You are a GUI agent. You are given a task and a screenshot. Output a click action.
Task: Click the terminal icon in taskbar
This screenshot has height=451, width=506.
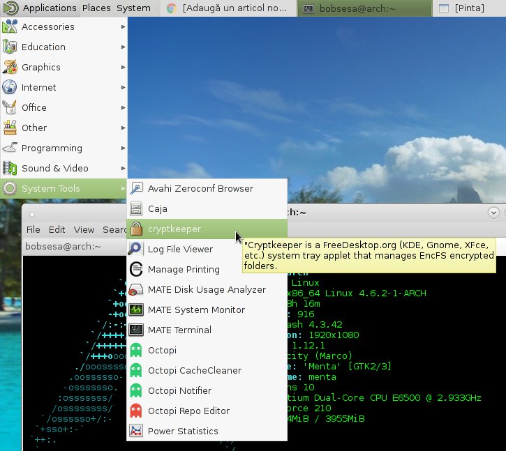click(308, 8)
